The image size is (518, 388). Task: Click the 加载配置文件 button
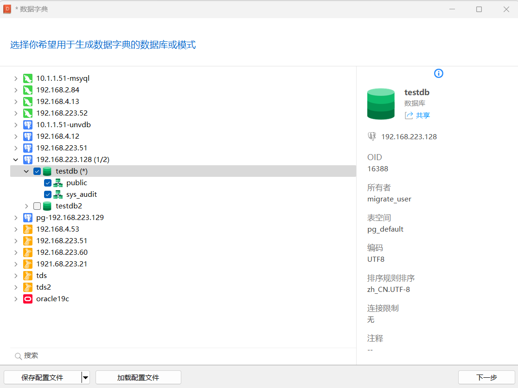click(x=138, y=377)
